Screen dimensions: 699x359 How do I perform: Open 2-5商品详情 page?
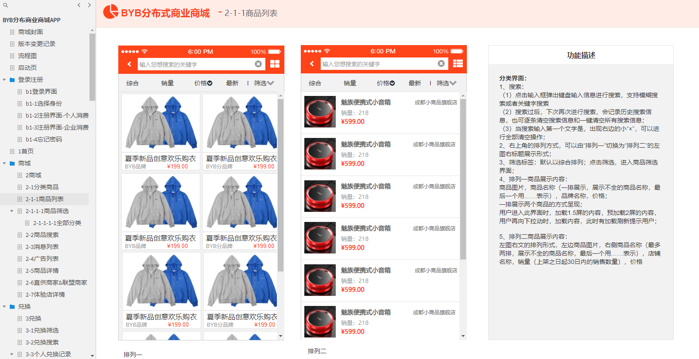(x=42, y=271)
